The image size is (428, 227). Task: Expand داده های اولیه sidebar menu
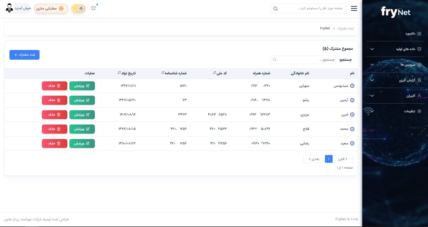(x=395, y=49)
